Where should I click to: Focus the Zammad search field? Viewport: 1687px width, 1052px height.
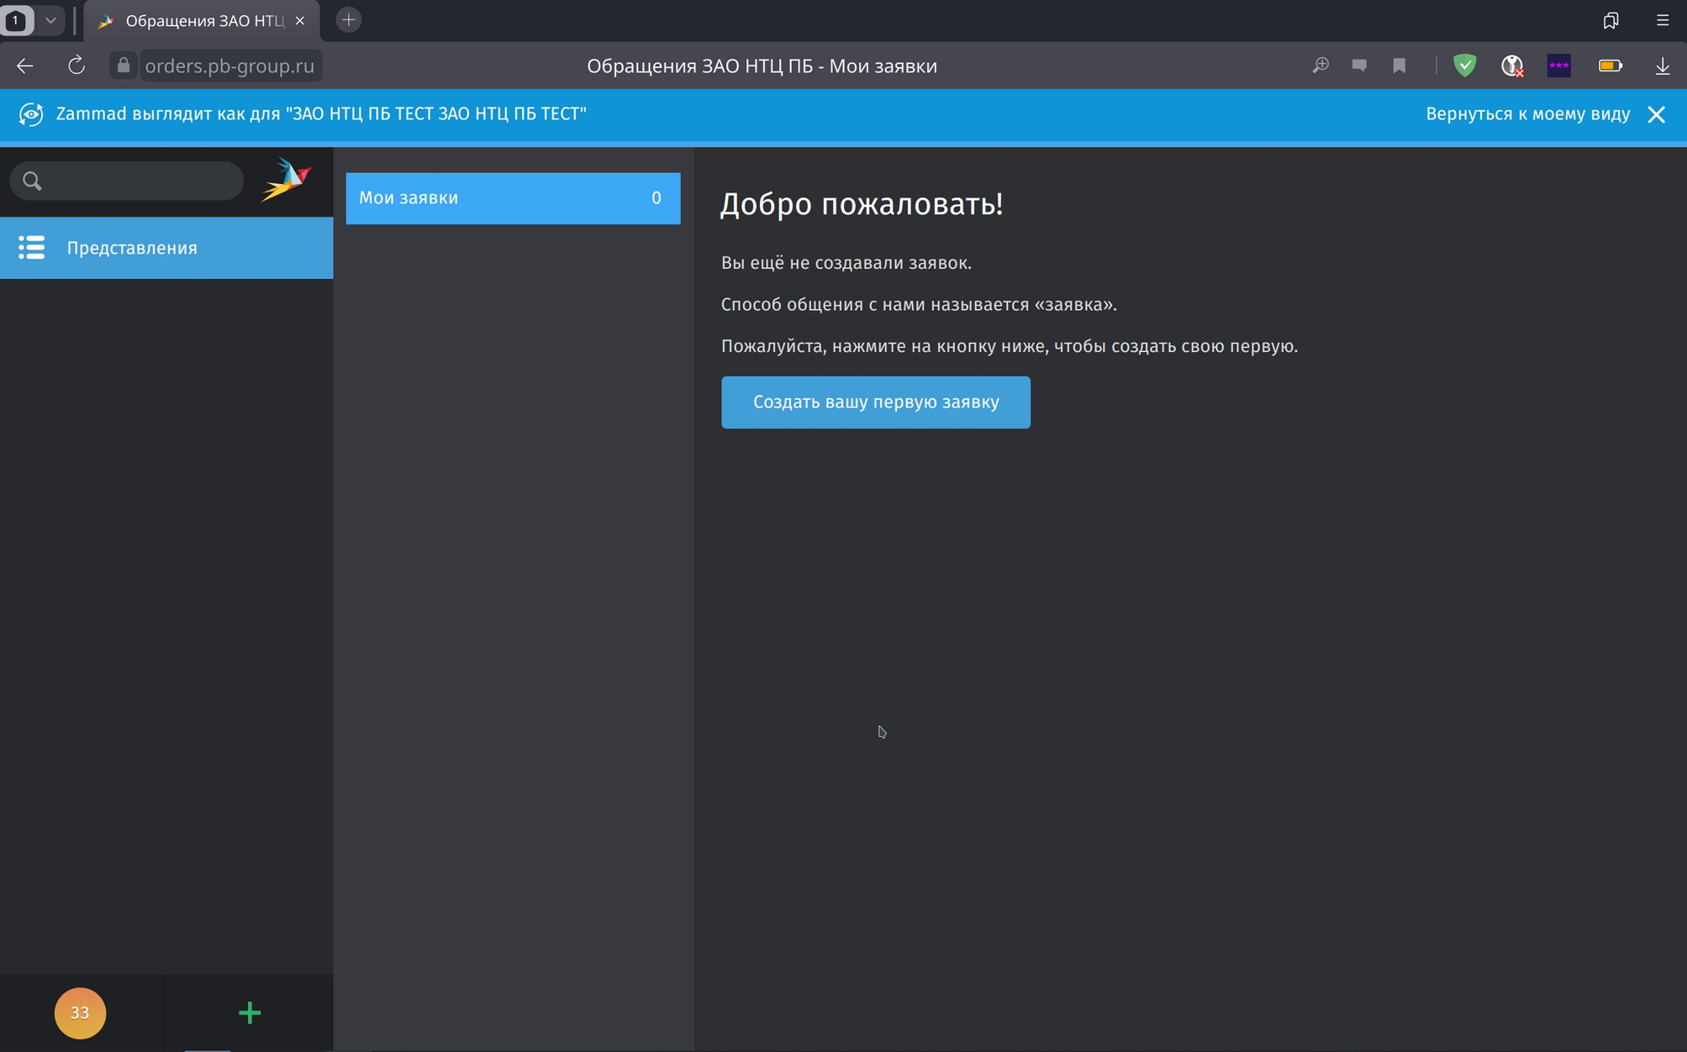(126, 181)
